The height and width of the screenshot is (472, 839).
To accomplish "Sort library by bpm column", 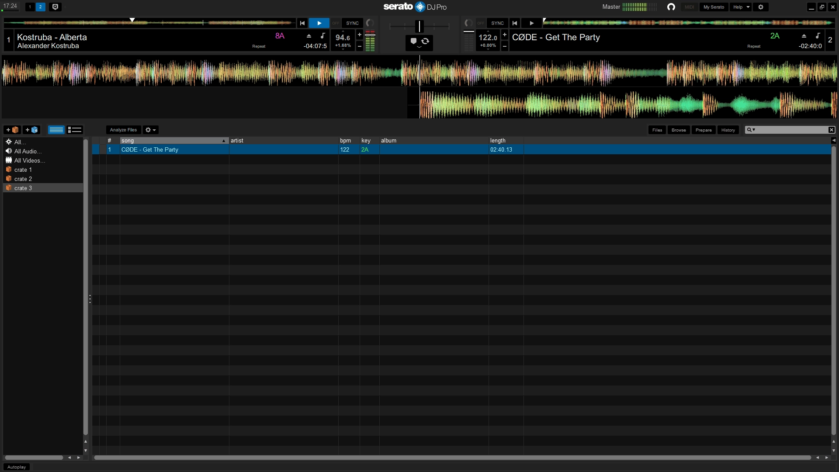I will [349, 141].
